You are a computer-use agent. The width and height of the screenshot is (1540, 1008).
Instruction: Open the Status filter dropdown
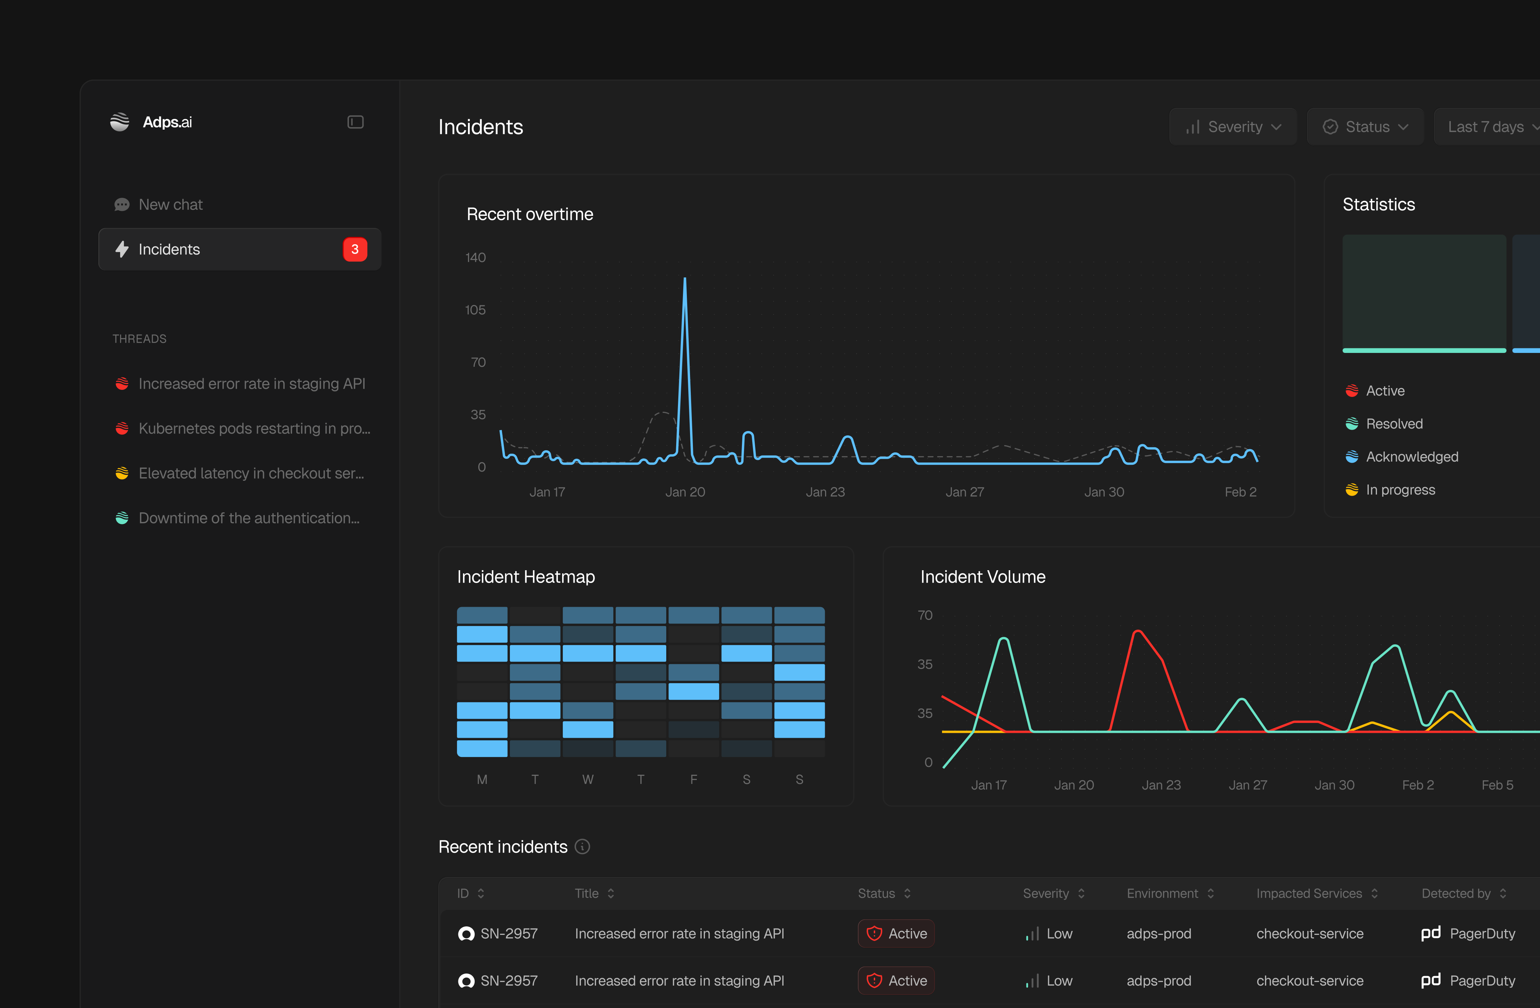coord(1365,126)
